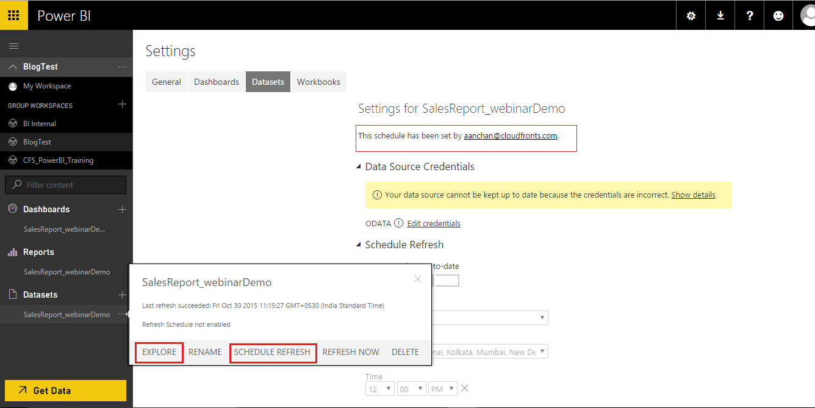Add a new dataset with plus icon
Screen dimensions: 815x408
pos(122,295)
